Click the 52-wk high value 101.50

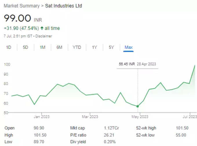[x=182, y=128]
